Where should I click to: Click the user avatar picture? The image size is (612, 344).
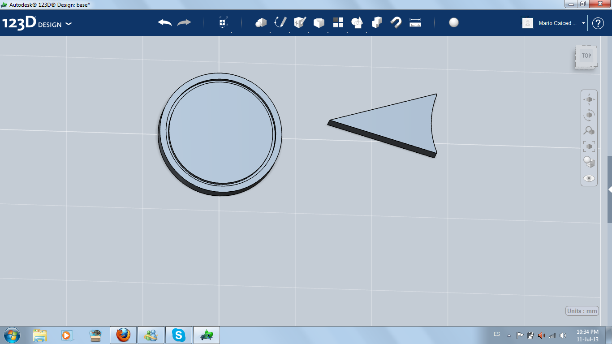pyautogui.click(x=528, y=23)
